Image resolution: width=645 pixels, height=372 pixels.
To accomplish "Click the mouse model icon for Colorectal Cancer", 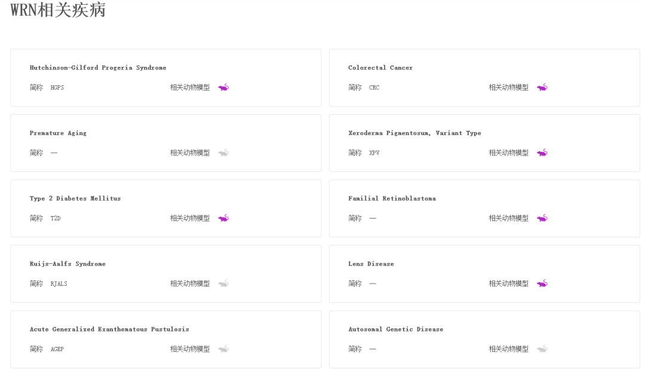I will [x=542, y=87].
